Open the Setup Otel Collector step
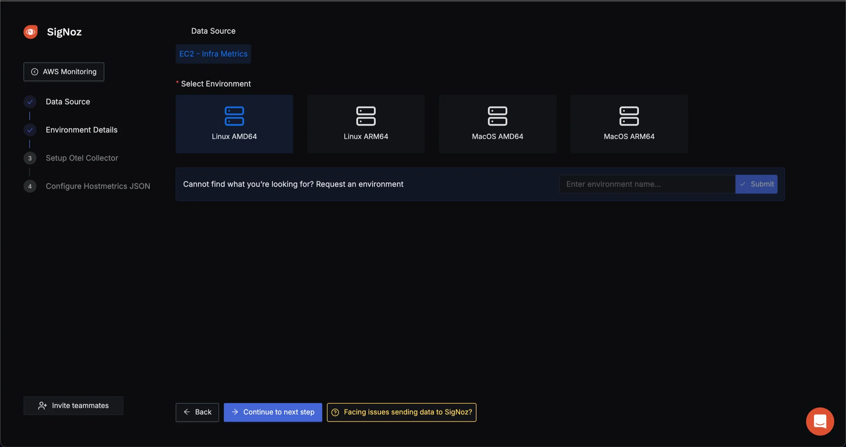Screen dimensions: 846x447 click(x=82, y=158)
